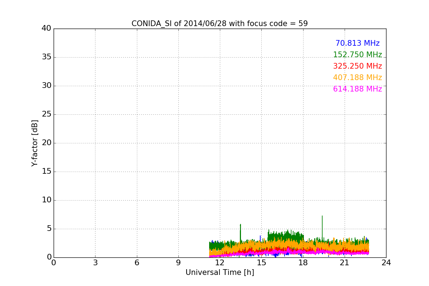The image size is (429, 286).
Task: Click the y-axis tick label 10
Action: click(46, 200)
